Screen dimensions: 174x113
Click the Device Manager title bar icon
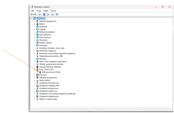(x=32, y=7)
